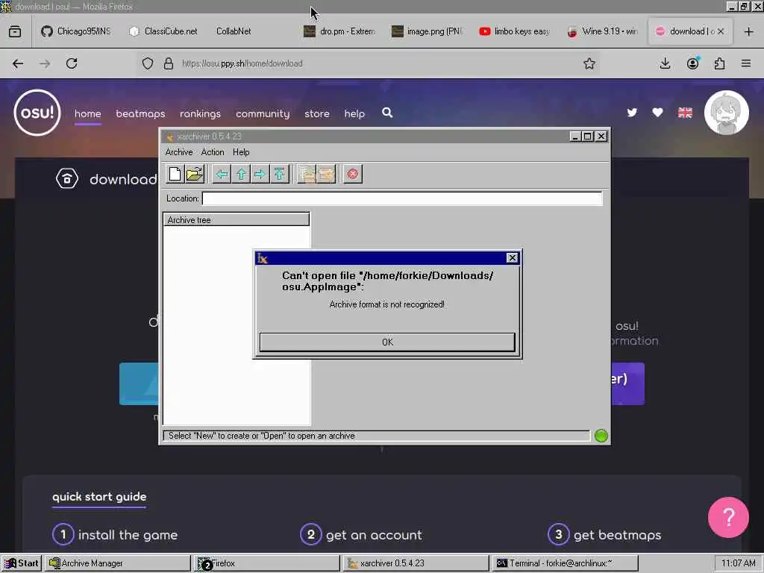Open the Firefox hamburger menu
This screenshot has width=764, height=573.
point(746,63)
